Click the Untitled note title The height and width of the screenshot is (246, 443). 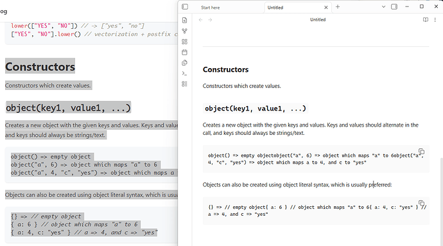(x=318, y=19)
